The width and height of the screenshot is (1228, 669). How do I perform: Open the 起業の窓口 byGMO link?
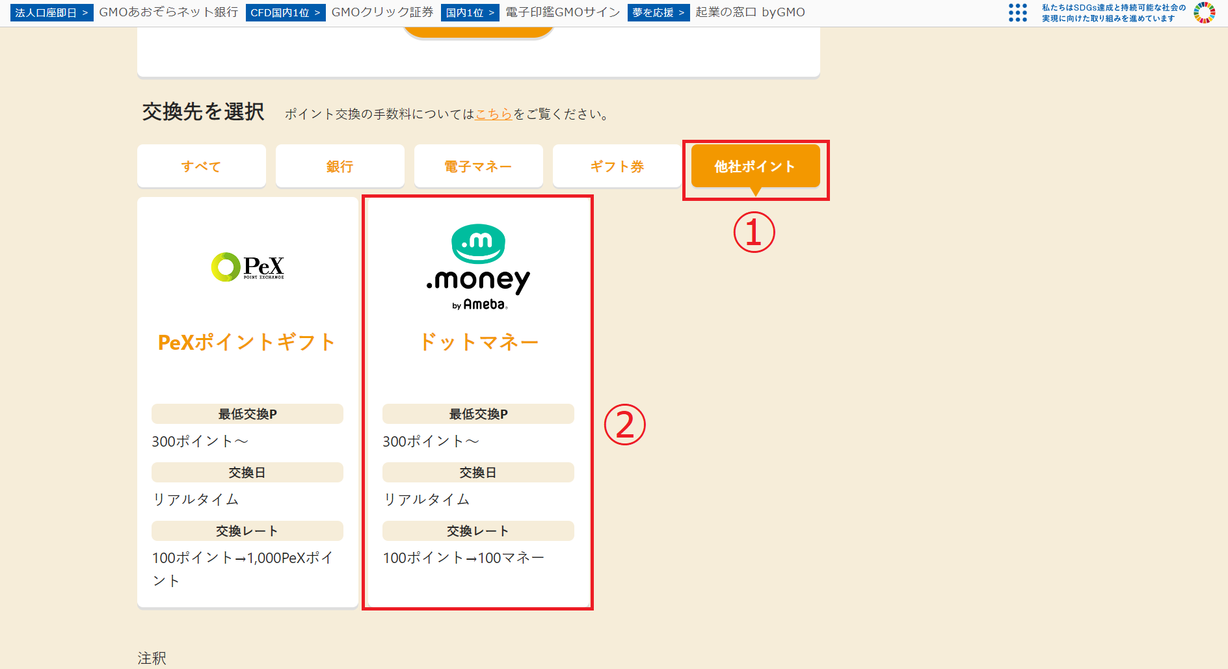749,12
